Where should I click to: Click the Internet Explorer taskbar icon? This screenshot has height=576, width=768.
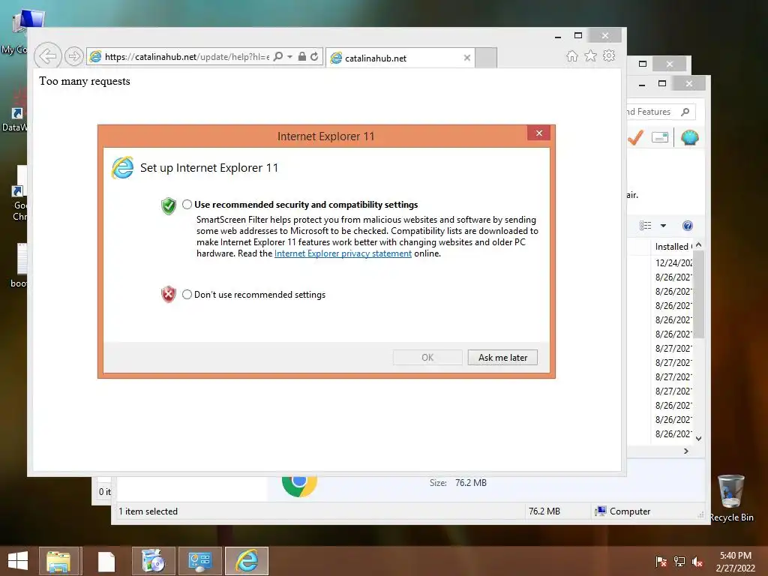point(246,561)
